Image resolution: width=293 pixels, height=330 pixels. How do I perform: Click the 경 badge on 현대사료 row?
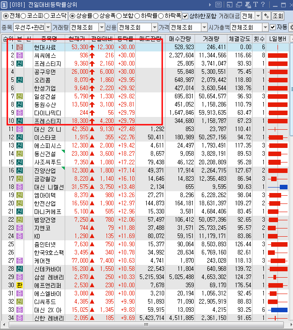coord(20,47)
